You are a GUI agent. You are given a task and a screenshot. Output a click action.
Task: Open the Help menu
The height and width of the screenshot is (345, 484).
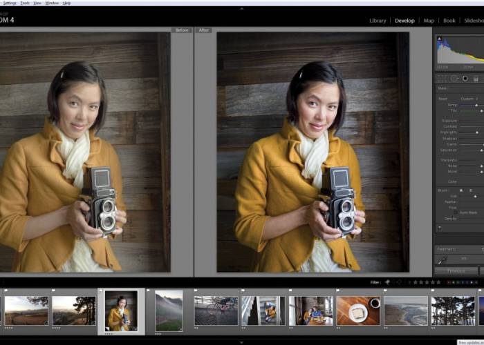pyautogui.click(x=66, y=3)
